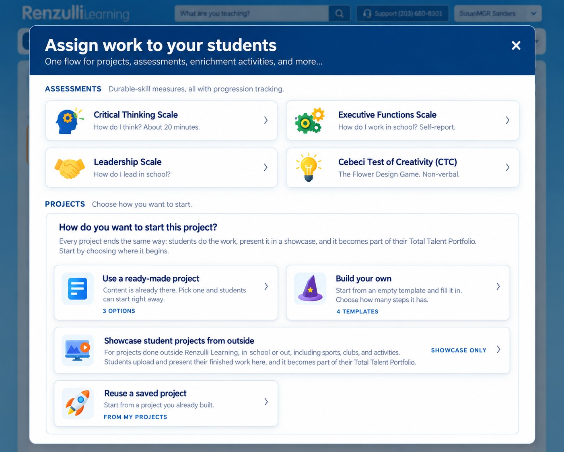Screen dimensions: 564x452
Task: Click the Critical Thinking Scale head icon
Action: pyautogui.click(x=70, y=121)
